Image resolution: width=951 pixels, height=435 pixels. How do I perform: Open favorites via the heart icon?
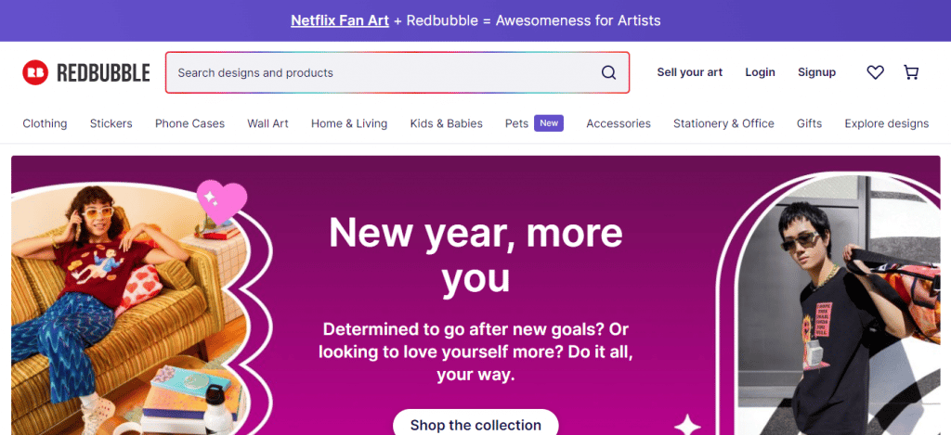pos(875,72)
